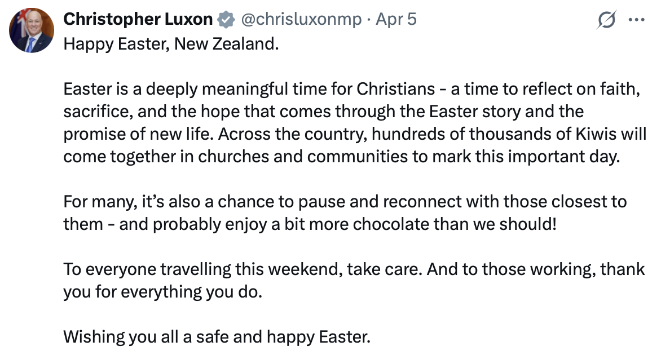Image resolution: width=661 pixels, height=355 pixels.
Task: Click the "Happy Easter, New Zealand." opening line
Action: click(x=171, y=43)
